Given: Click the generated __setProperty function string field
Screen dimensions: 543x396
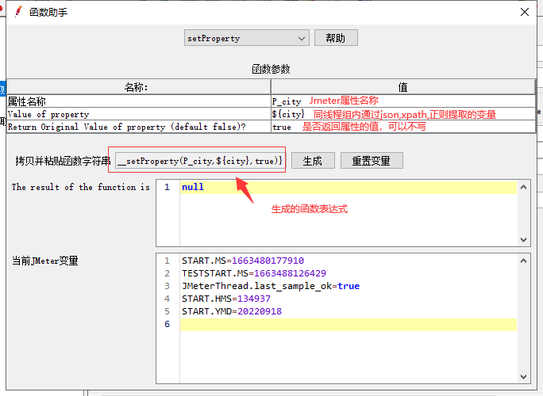Looking at the screenshot, I should tap(198, 161).
